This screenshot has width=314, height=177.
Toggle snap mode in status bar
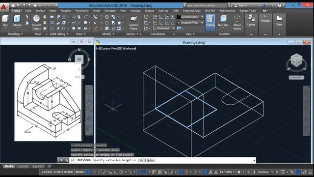coord(95,172)
